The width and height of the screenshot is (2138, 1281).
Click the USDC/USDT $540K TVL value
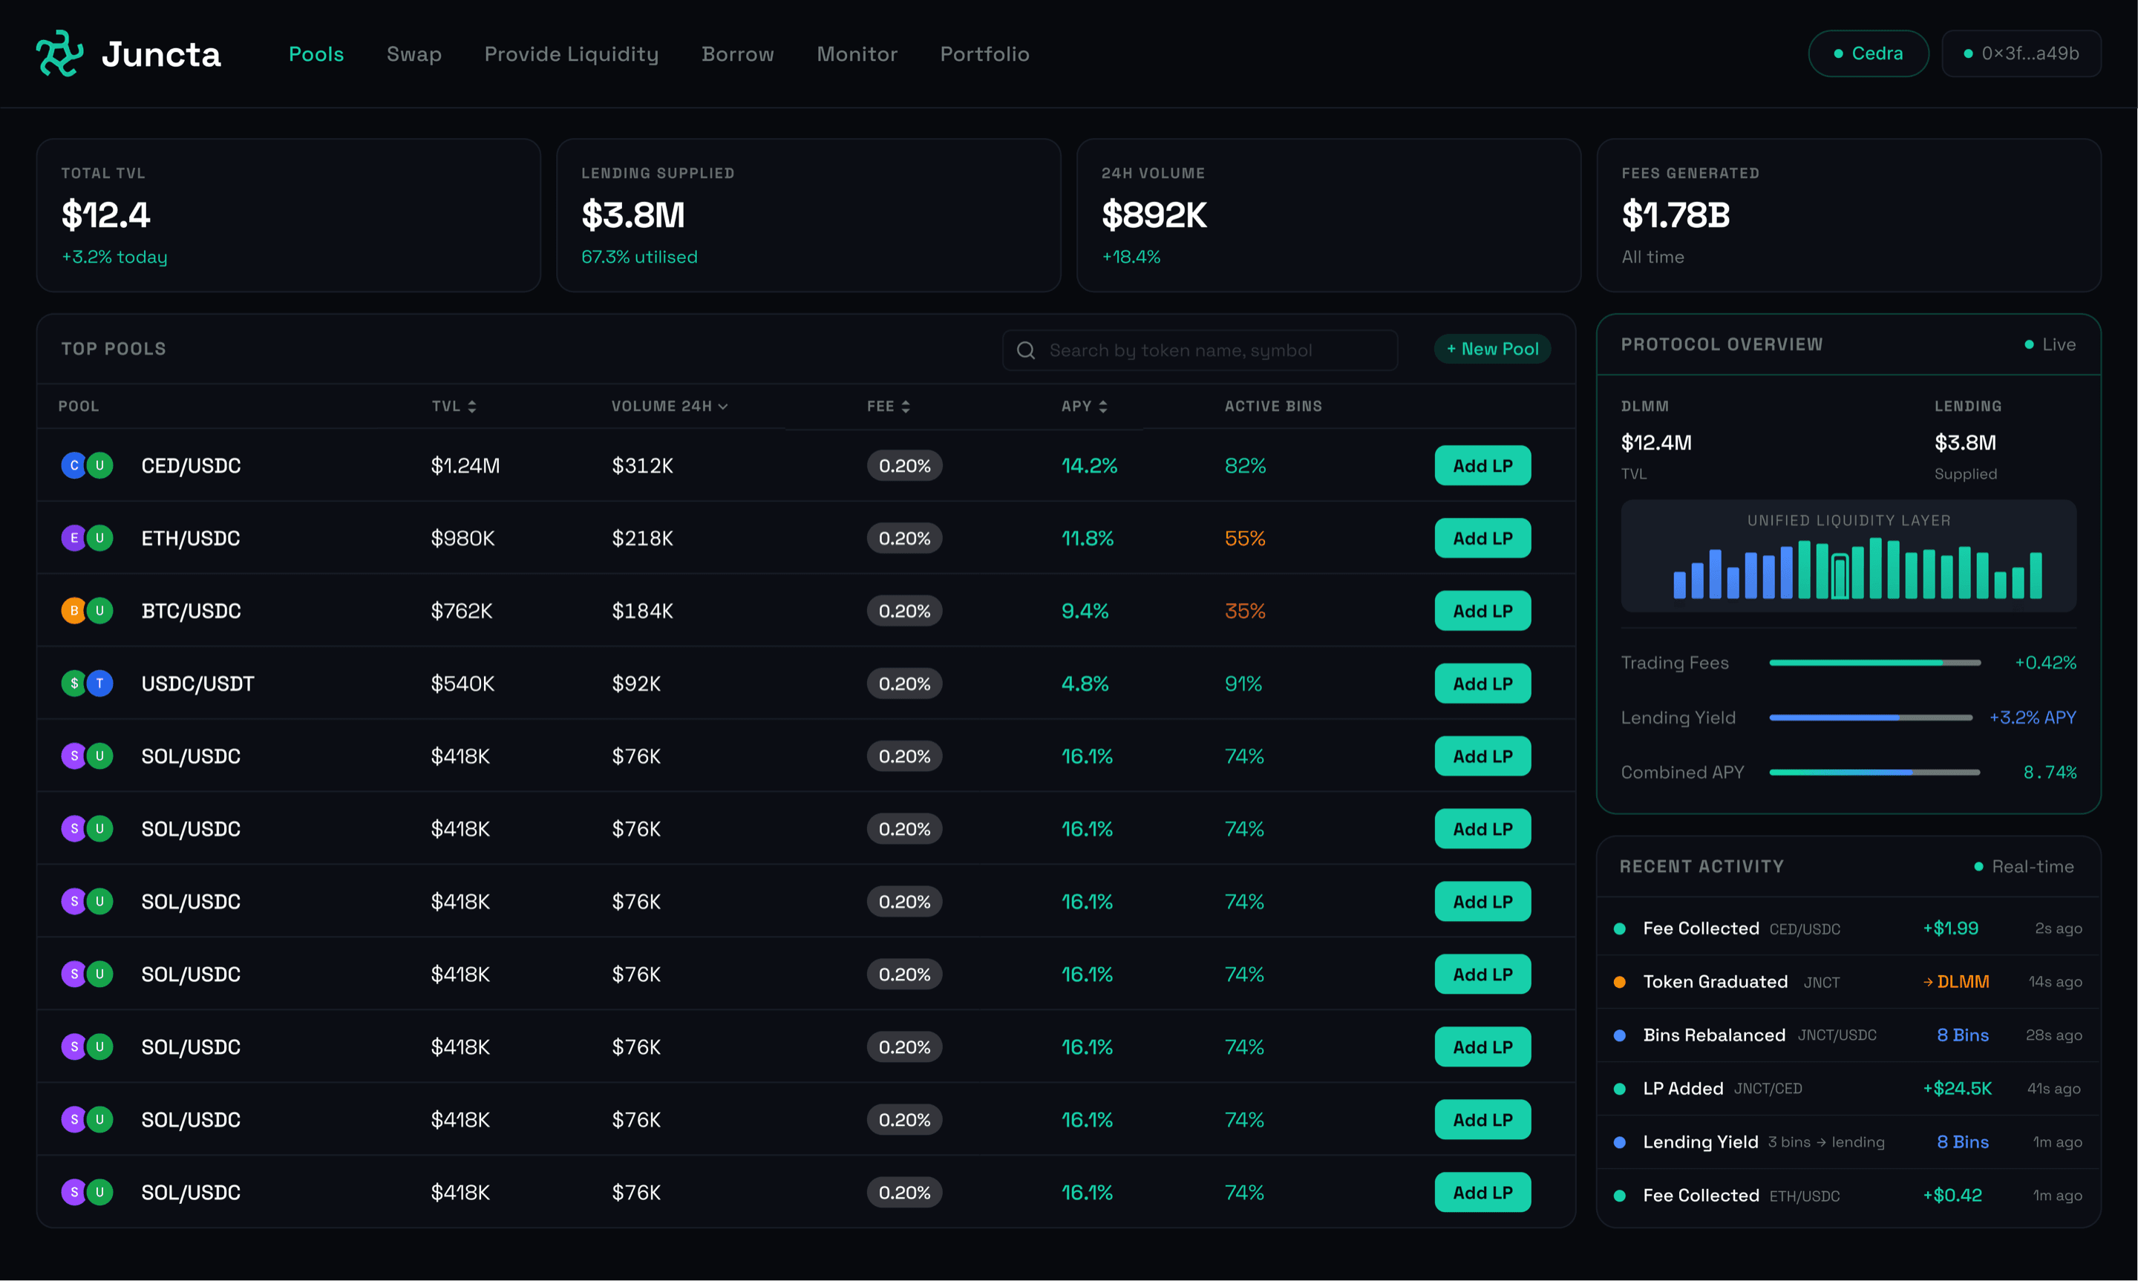point(462,684)
